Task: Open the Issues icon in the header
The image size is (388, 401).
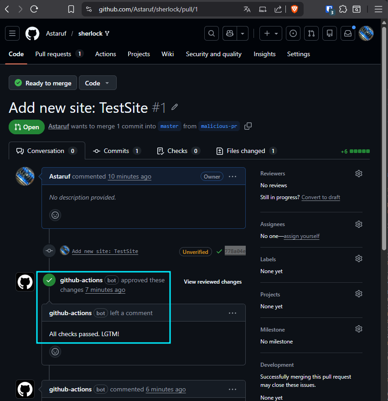Action: click(293, 33)
